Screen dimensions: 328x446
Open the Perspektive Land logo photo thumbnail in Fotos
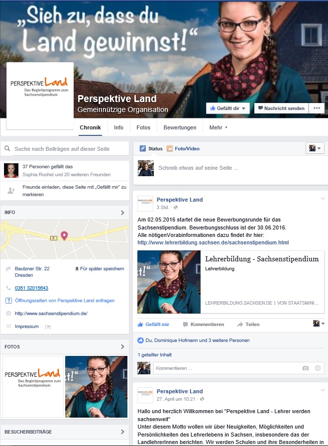point(33,387)
